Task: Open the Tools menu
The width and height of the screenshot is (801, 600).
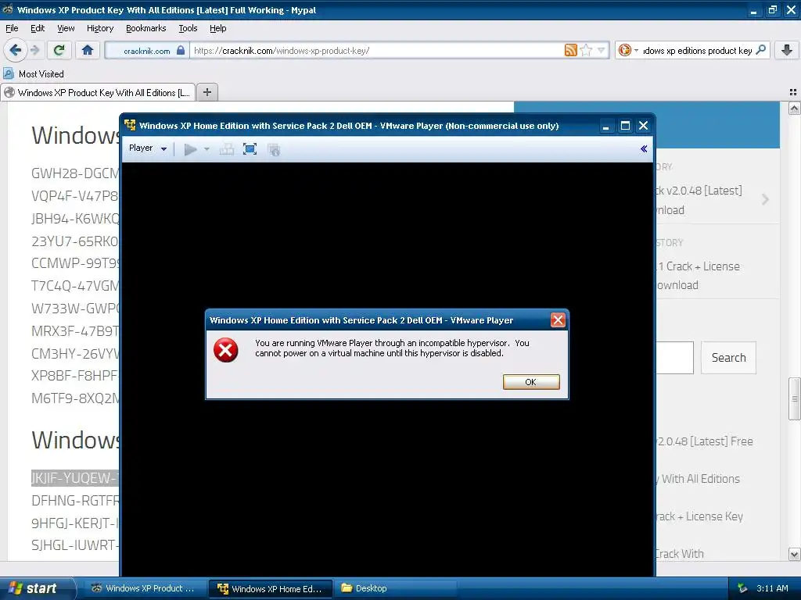Action: coord(188,28)
